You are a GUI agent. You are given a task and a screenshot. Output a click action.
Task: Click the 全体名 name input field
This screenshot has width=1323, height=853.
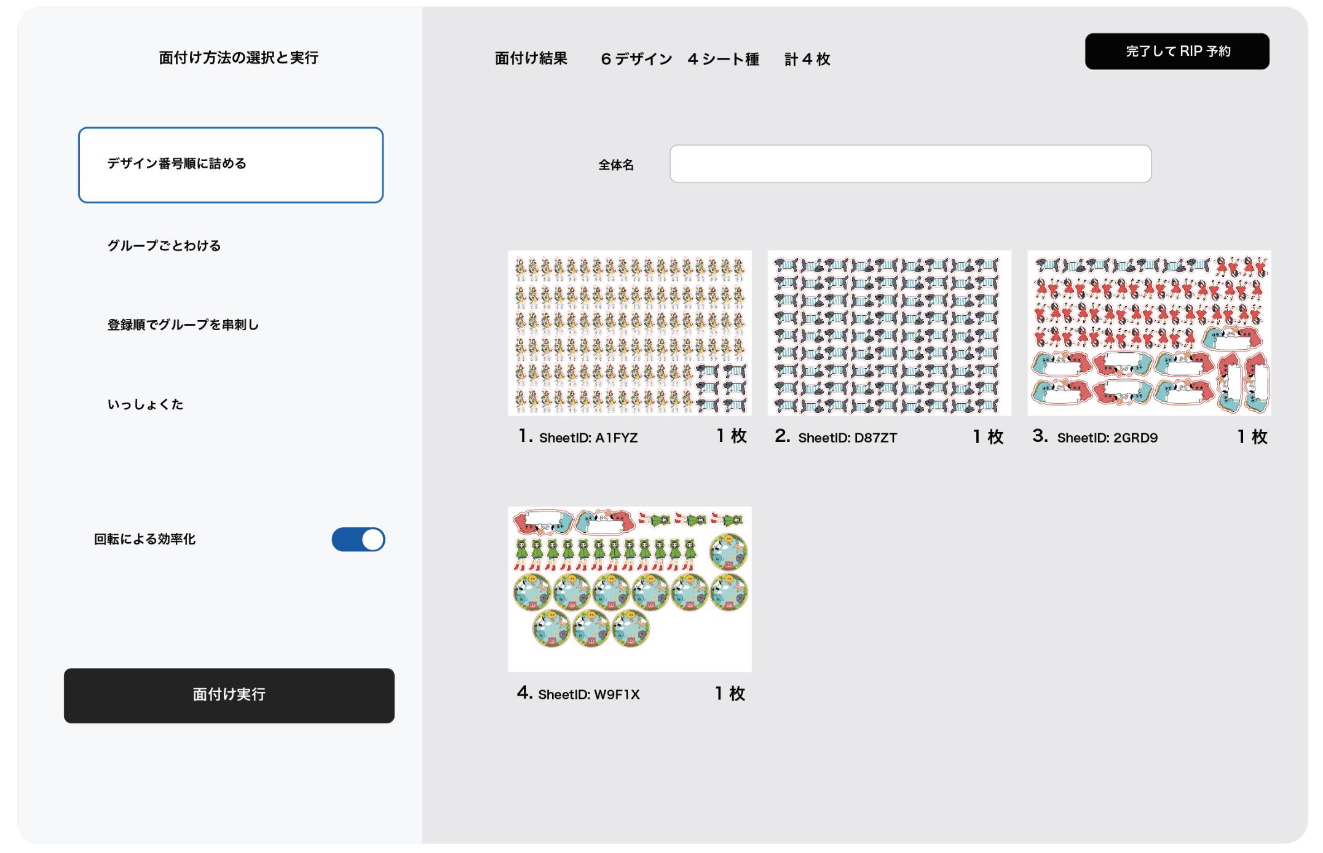click(x=910, y=164)
